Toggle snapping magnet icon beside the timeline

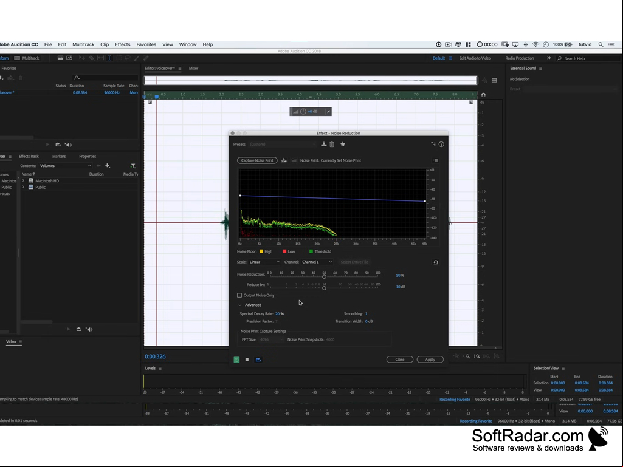pos(483,95)
